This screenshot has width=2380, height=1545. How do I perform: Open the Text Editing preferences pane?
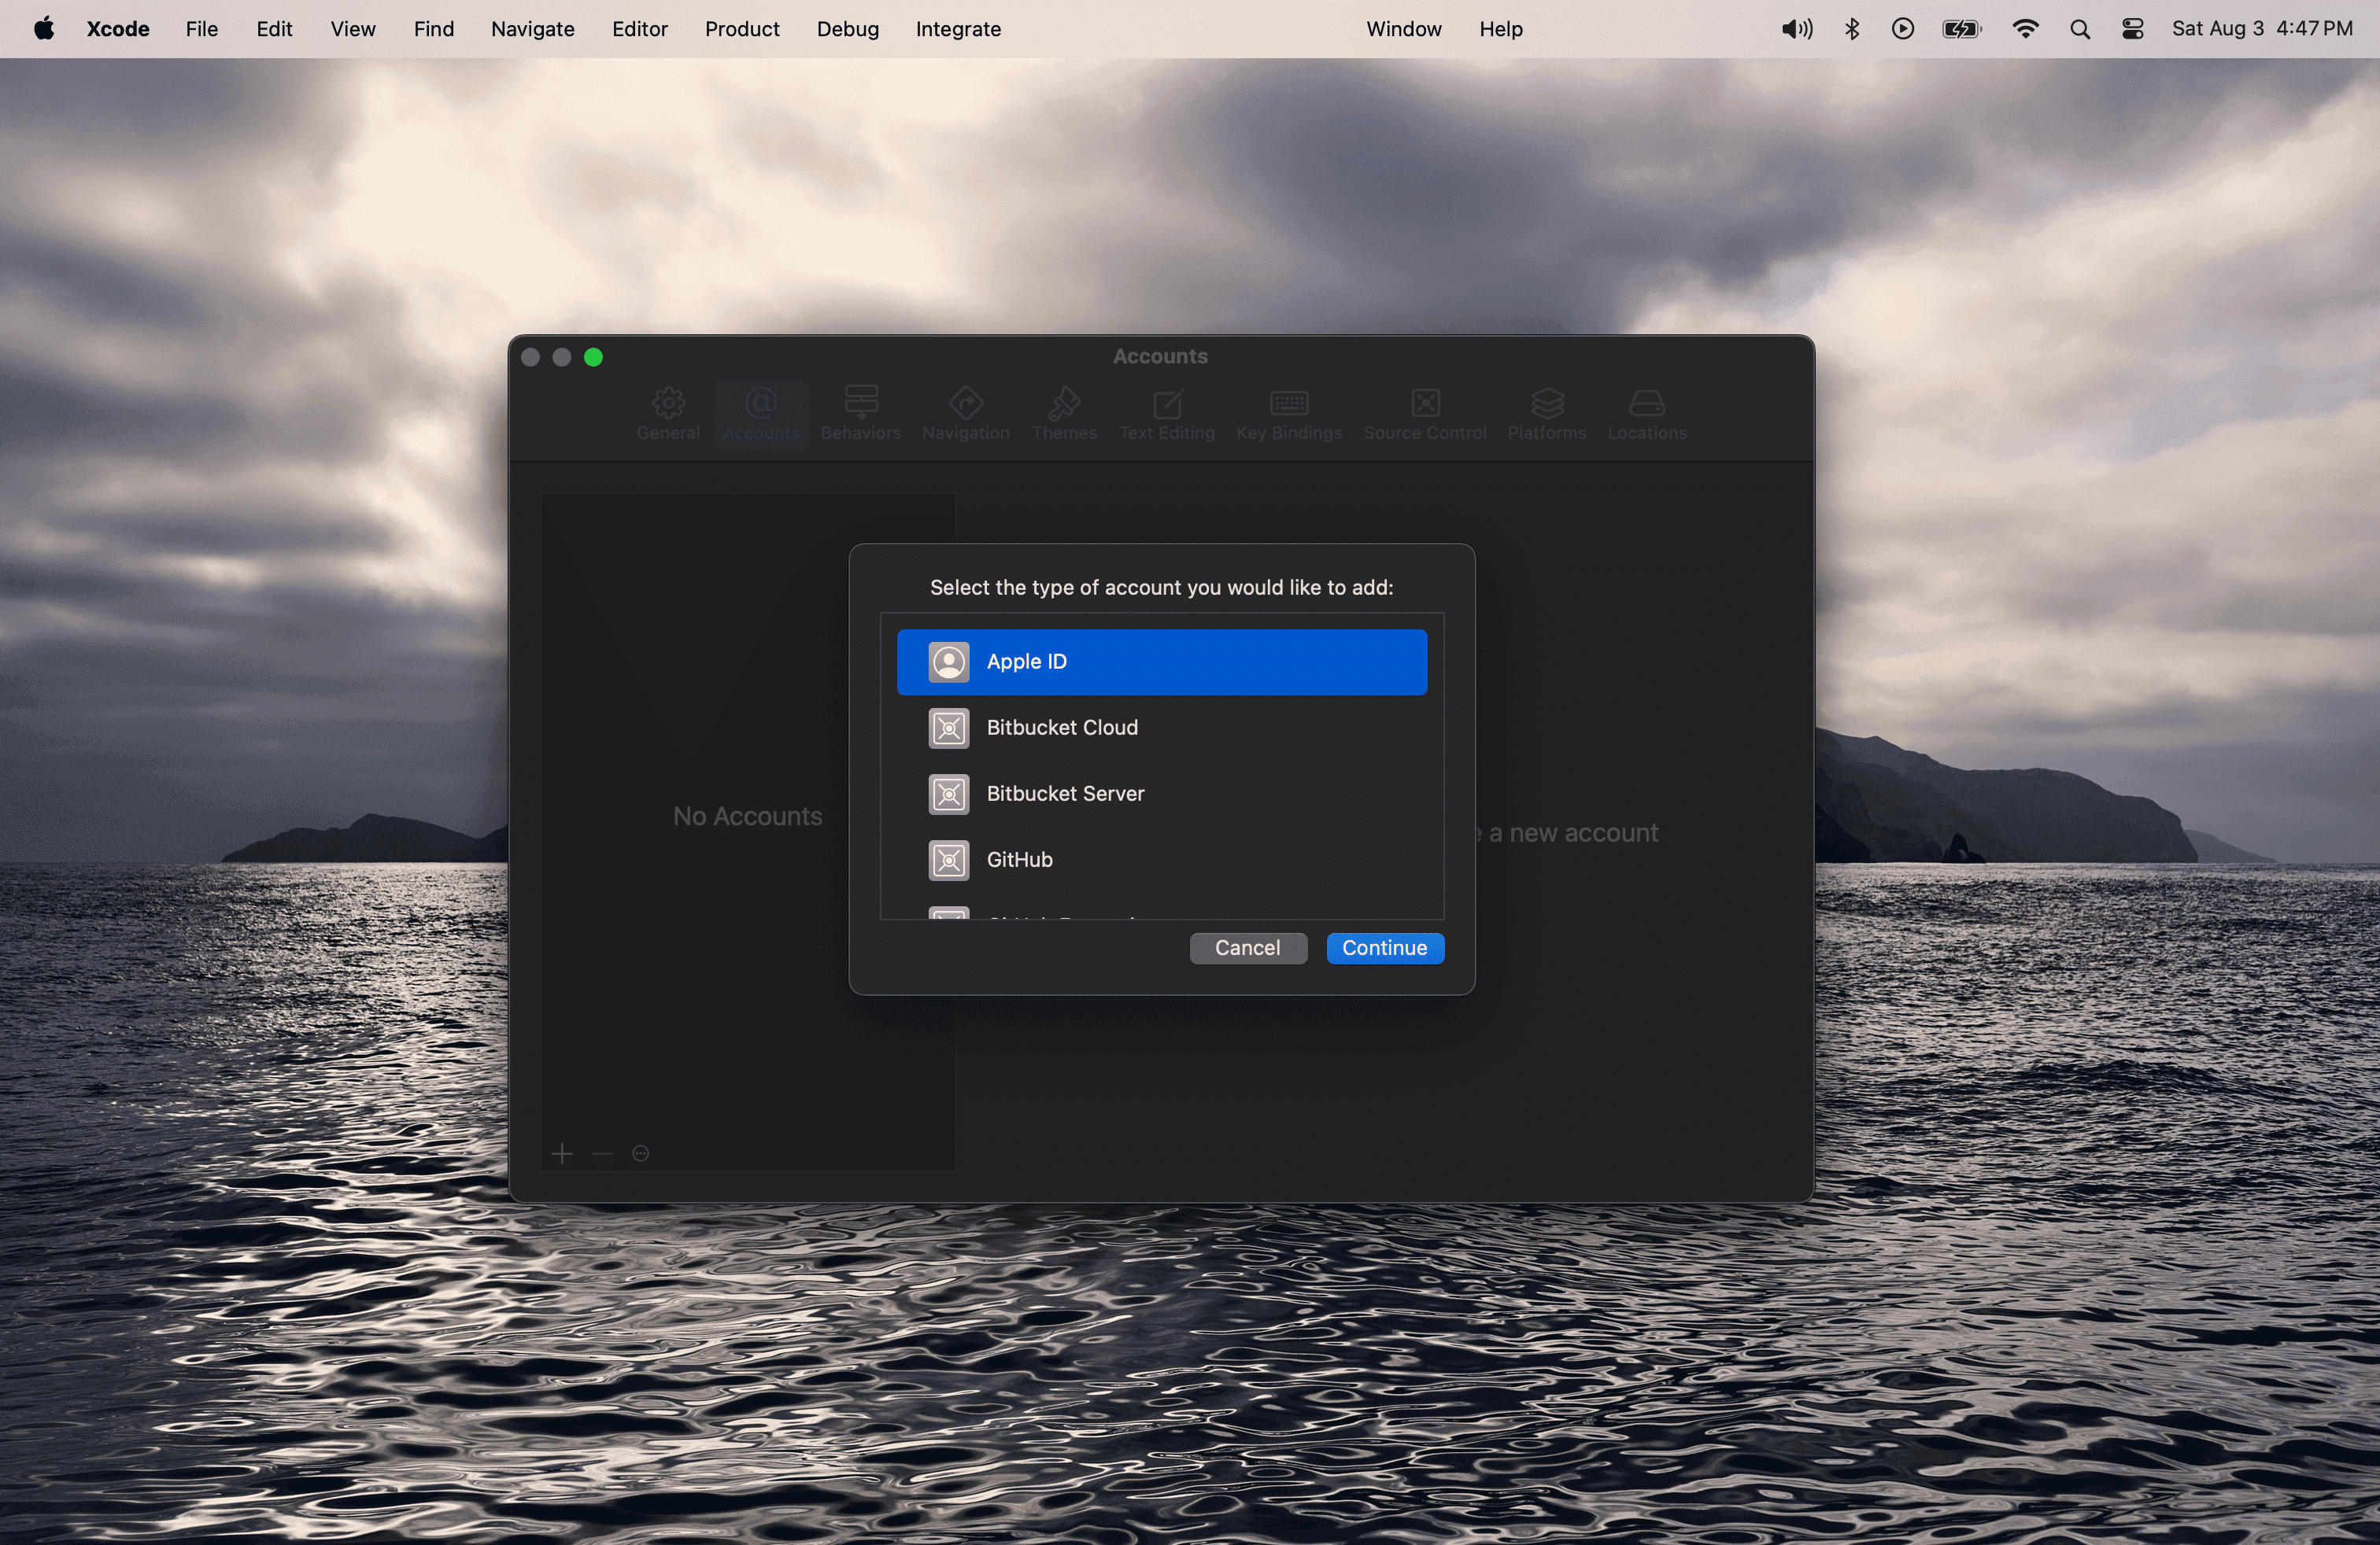click(1166, 413)
